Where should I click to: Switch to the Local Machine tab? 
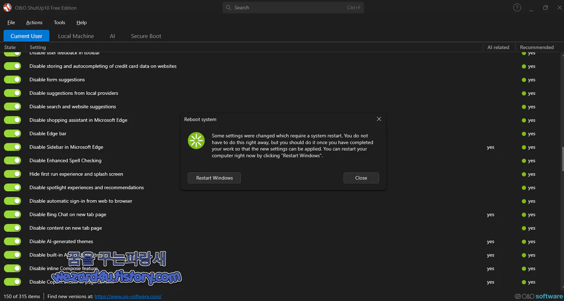click(x=76, y=36)
